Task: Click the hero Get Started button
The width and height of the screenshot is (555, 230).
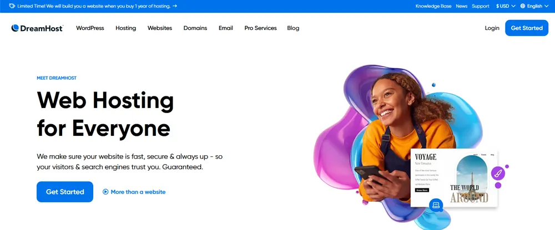Action: (65, 192)
